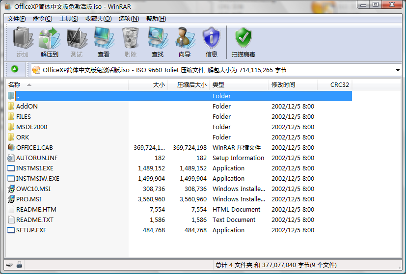Click the archive path text field
This screenshot has height=274, width=406.
[x=216, y=70]
